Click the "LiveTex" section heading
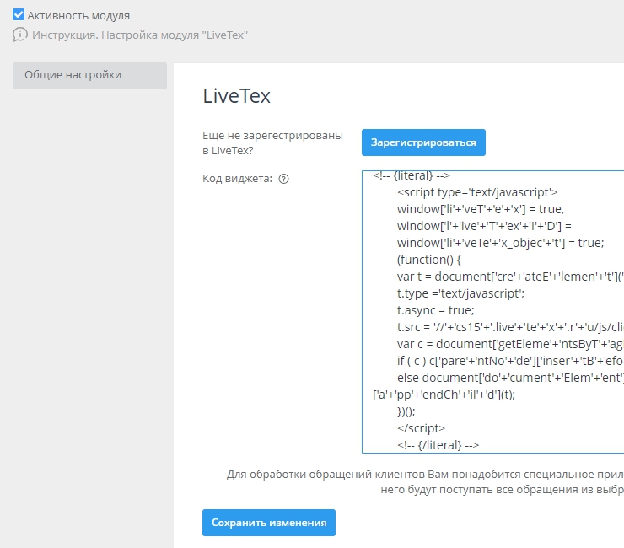The width and height of the screenshot is (624, 548). coord(236,96)
